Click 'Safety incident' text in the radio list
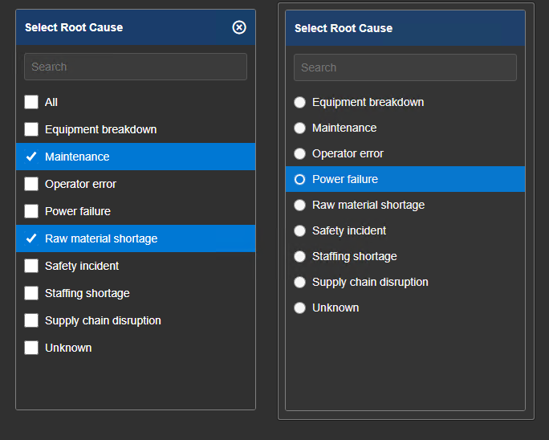Image resolution: width=549 pixels, height=440 pixels. tap(349, 230)
